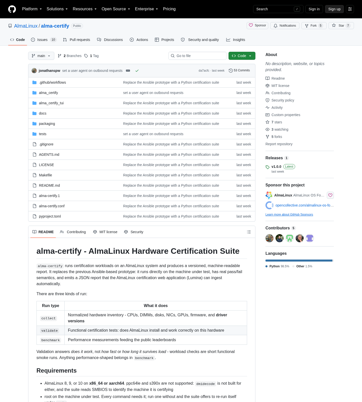Open Notifications for this repository
Screen dimensions: 362x402
pyautogui.click(x=285, y=26)
